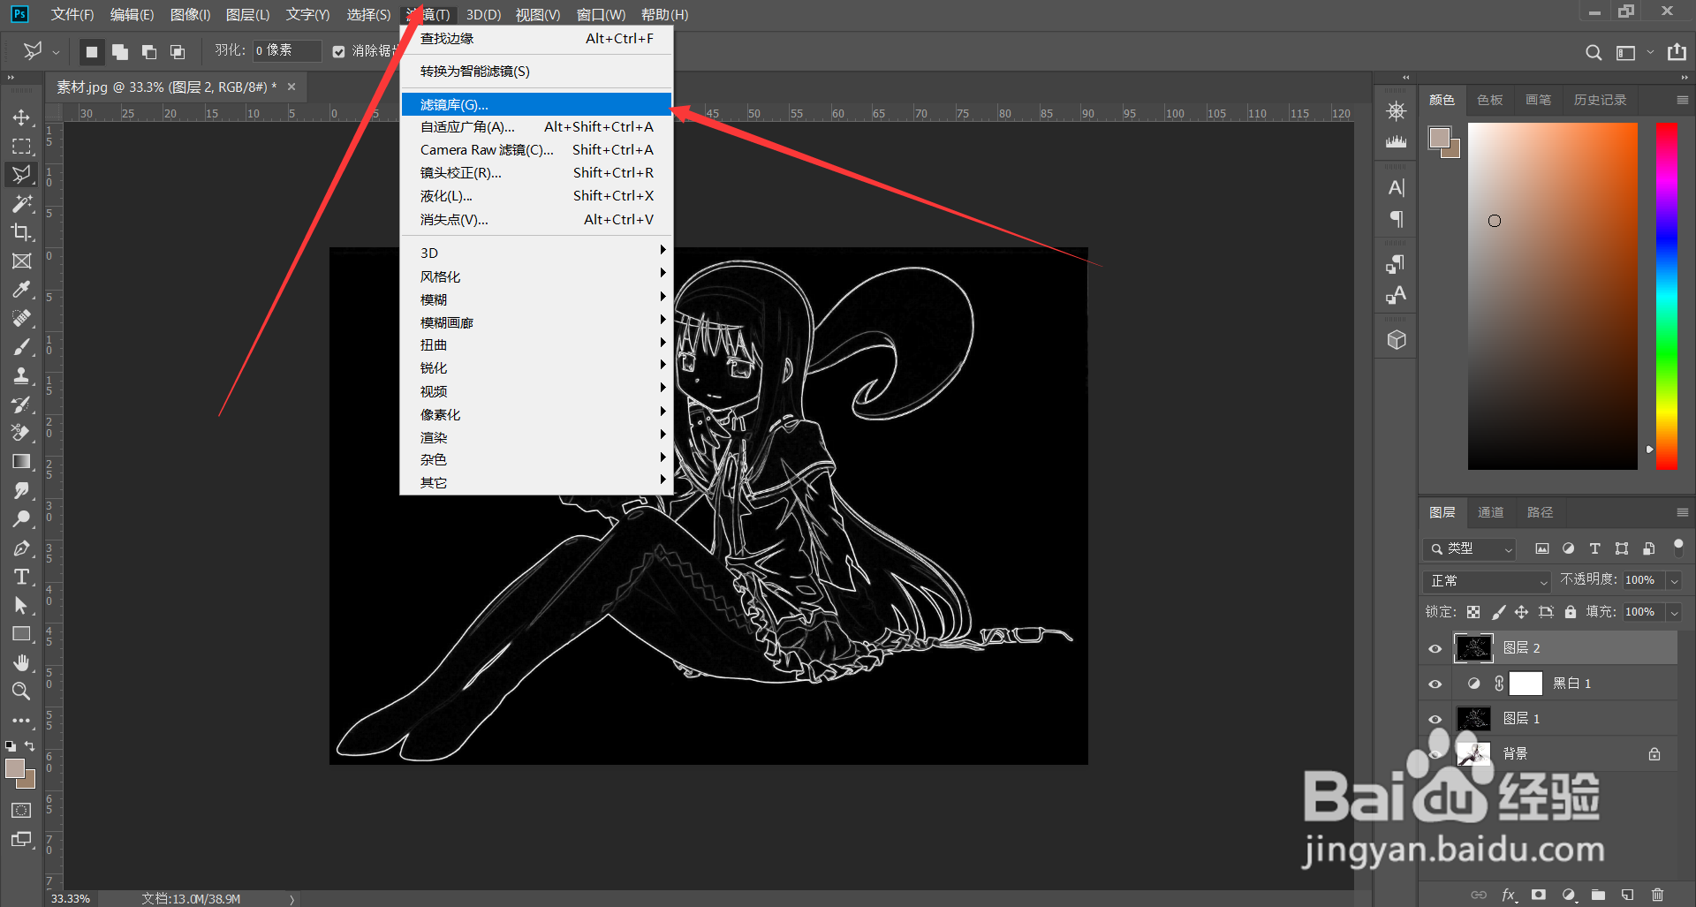Open the opacity 不透明度 dropdown arrow

1674,580
